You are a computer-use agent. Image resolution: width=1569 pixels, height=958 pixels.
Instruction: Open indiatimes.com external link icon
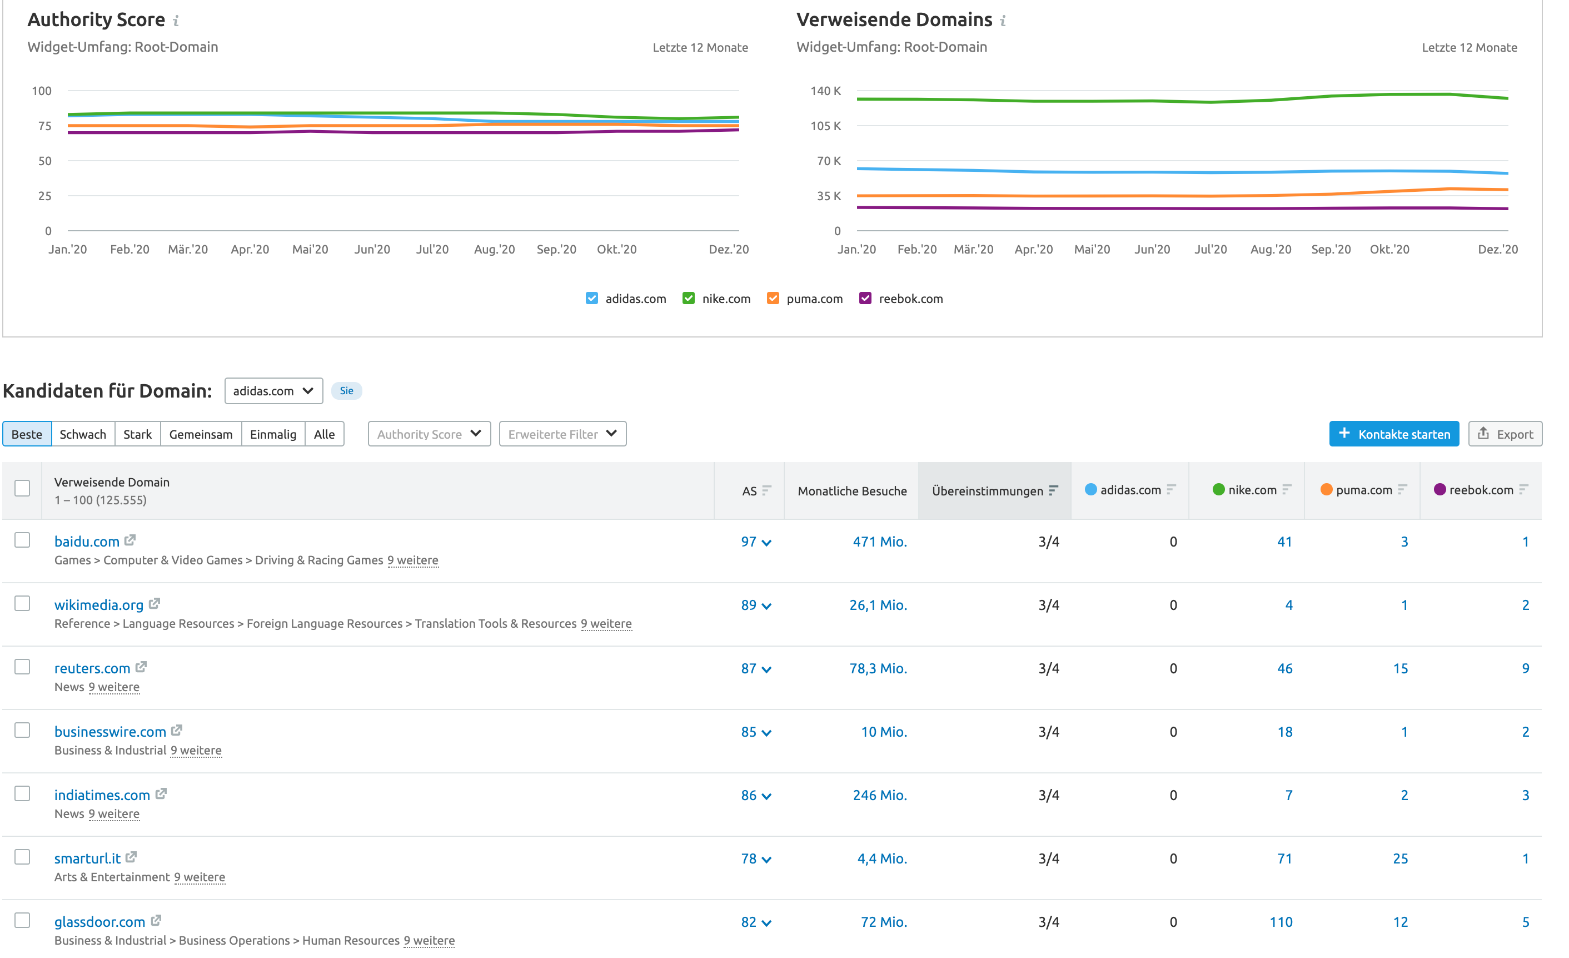[161, 793]
